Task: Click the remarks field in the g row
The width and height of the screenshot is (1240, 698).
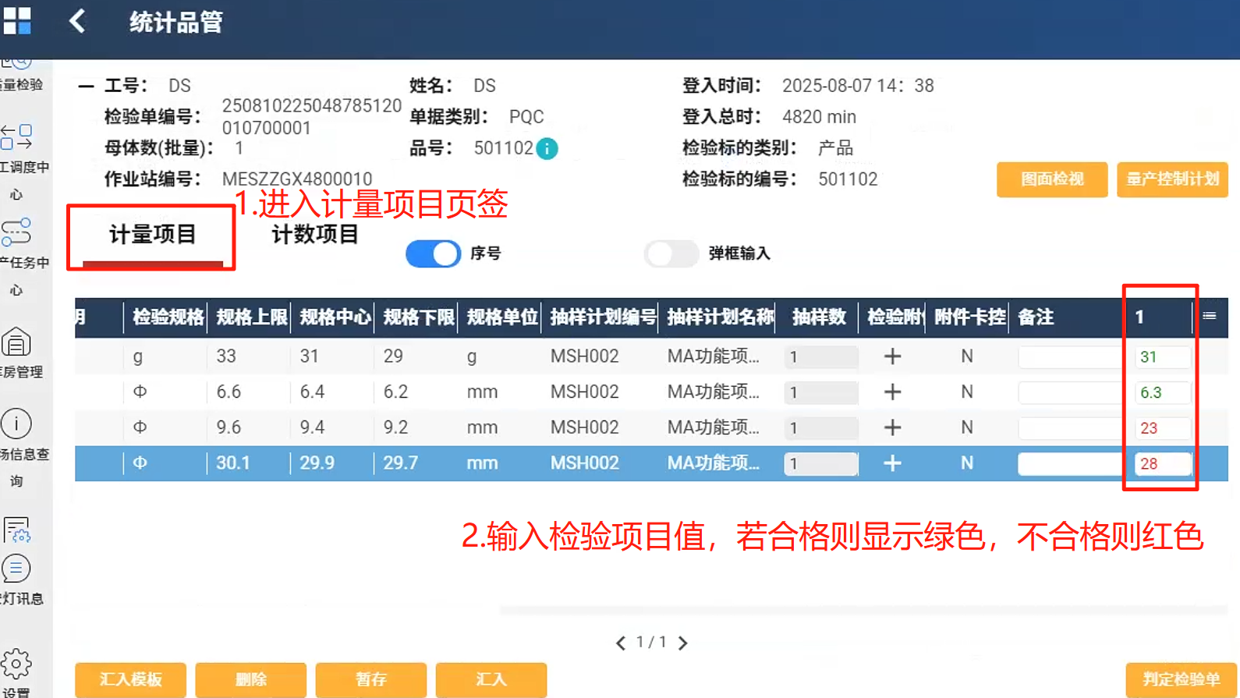Action: pos(1070,357)
